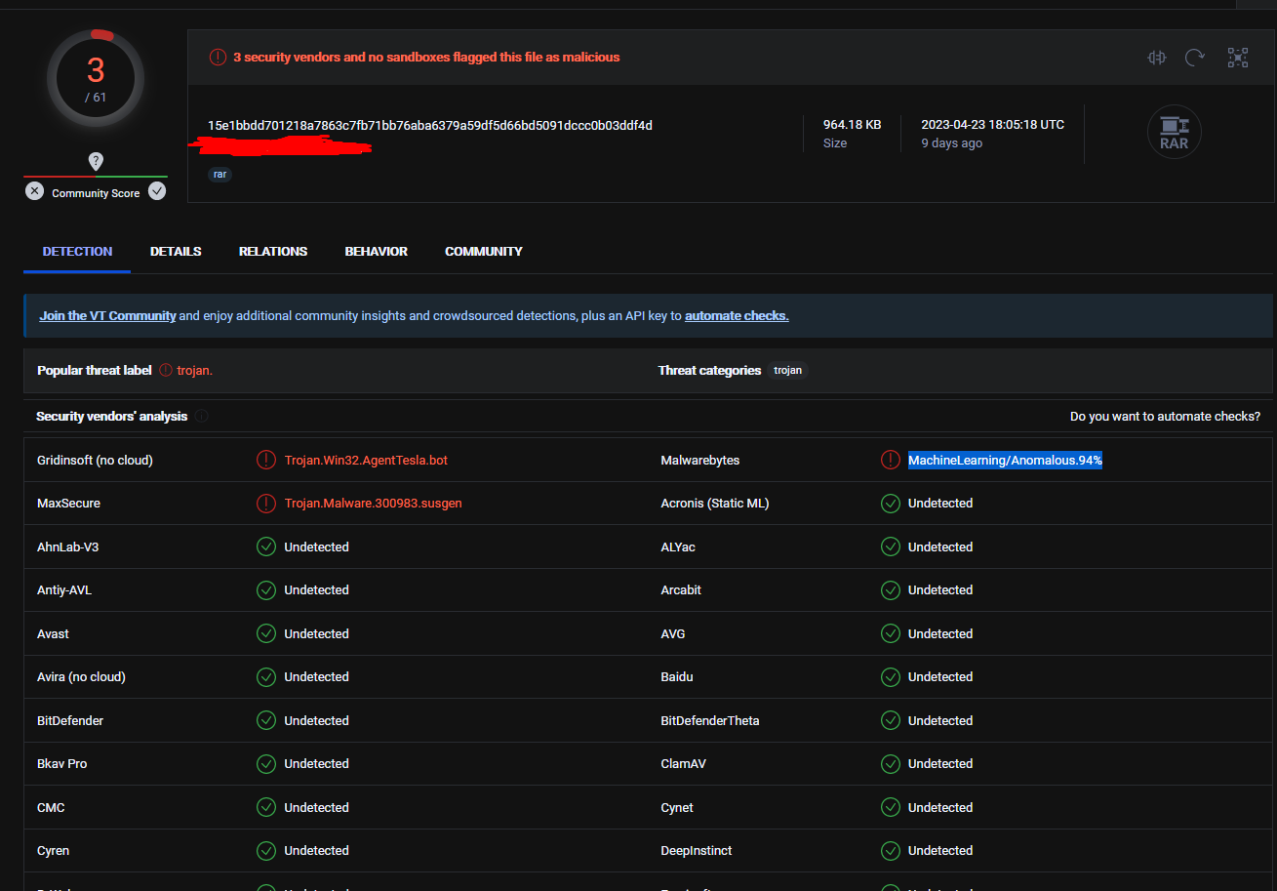Click the CMC green check icon
Screen dimensions: 1277x891
click(x=266, y=807)
